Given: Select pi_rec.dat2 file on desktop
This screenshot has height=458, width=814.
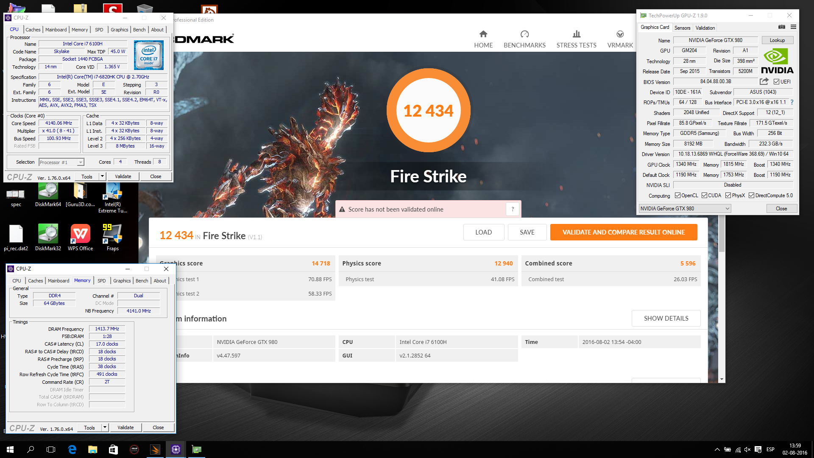Looking at the screenshot, I should tap(16, 237).
